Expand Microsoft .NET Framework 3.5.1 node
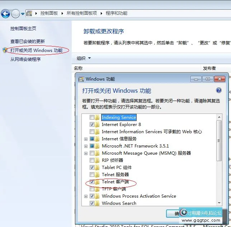Image resolution: width=231 pixels, height=227 pixels. (x=86, y=146)
